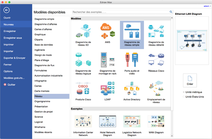212x139 pixels.
Task: Open the edwin account dropdown
Action: point(207,6)
